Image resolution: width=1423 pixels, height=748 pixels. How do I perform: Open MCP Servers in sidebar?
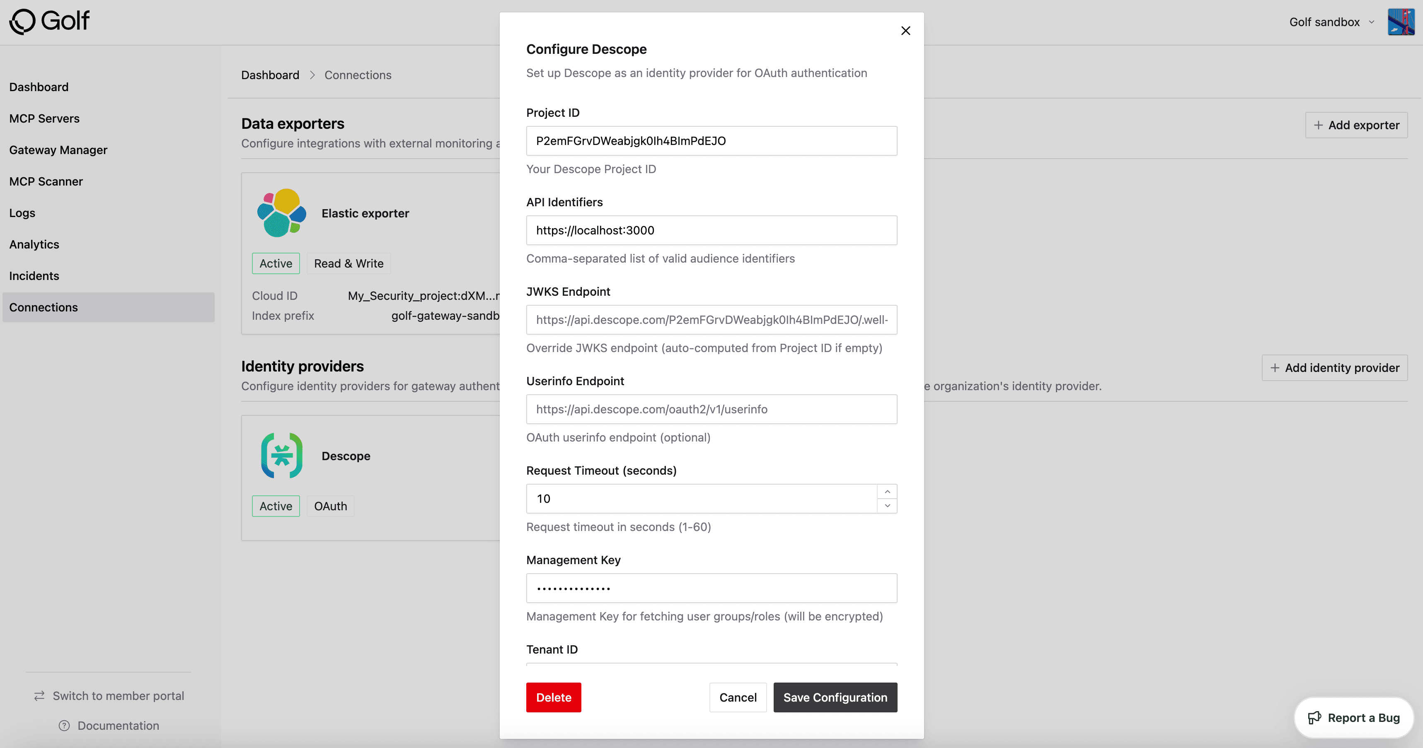44,118
